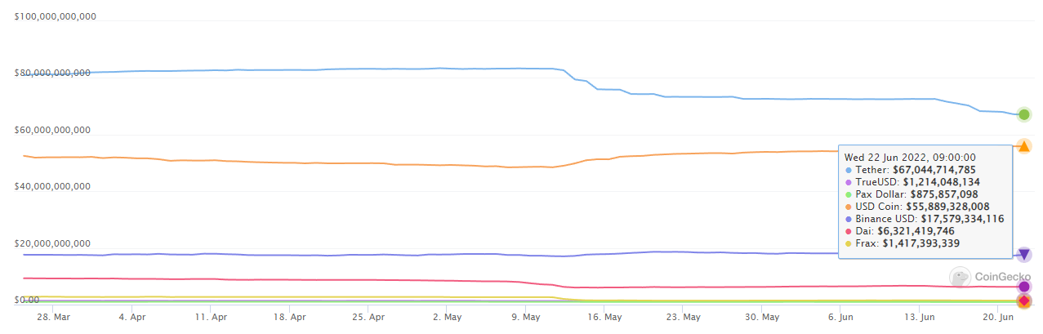Click USD Coin's orange dot in the tooltip
The image size is (1043, 334).
click(849, 207)
